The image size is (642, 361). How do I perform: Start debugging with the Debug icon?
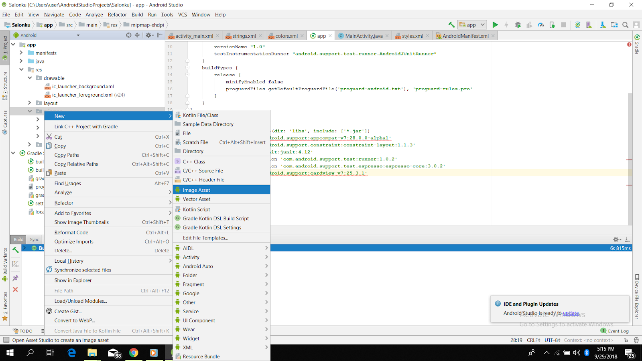click(x=518, y=24)
